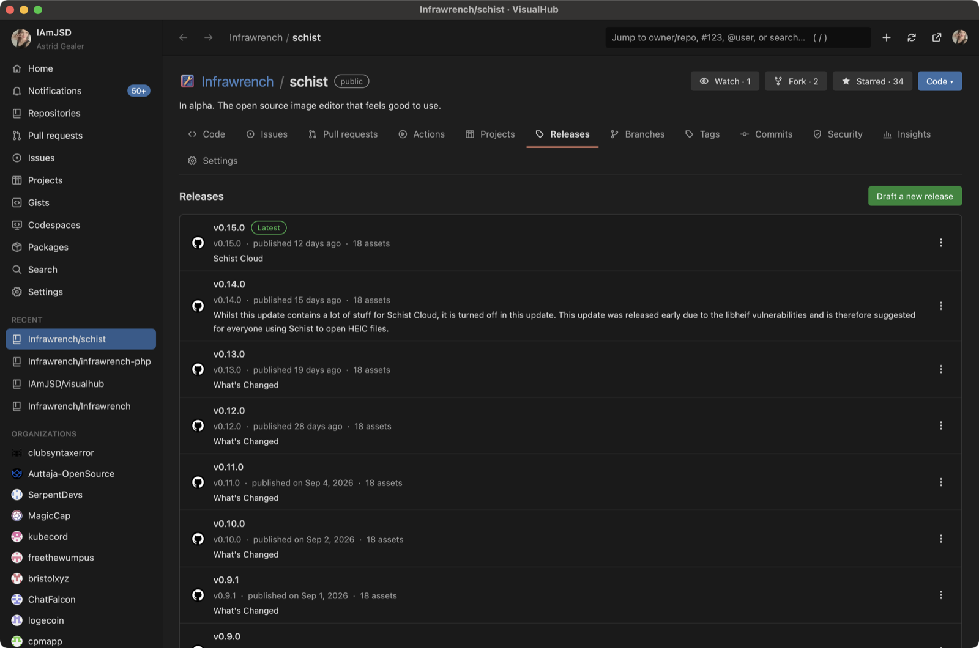Open the Code dropdown button
The width and height of the screenshot is (979, 648).
pyautogui.click(x=940, y=81)
